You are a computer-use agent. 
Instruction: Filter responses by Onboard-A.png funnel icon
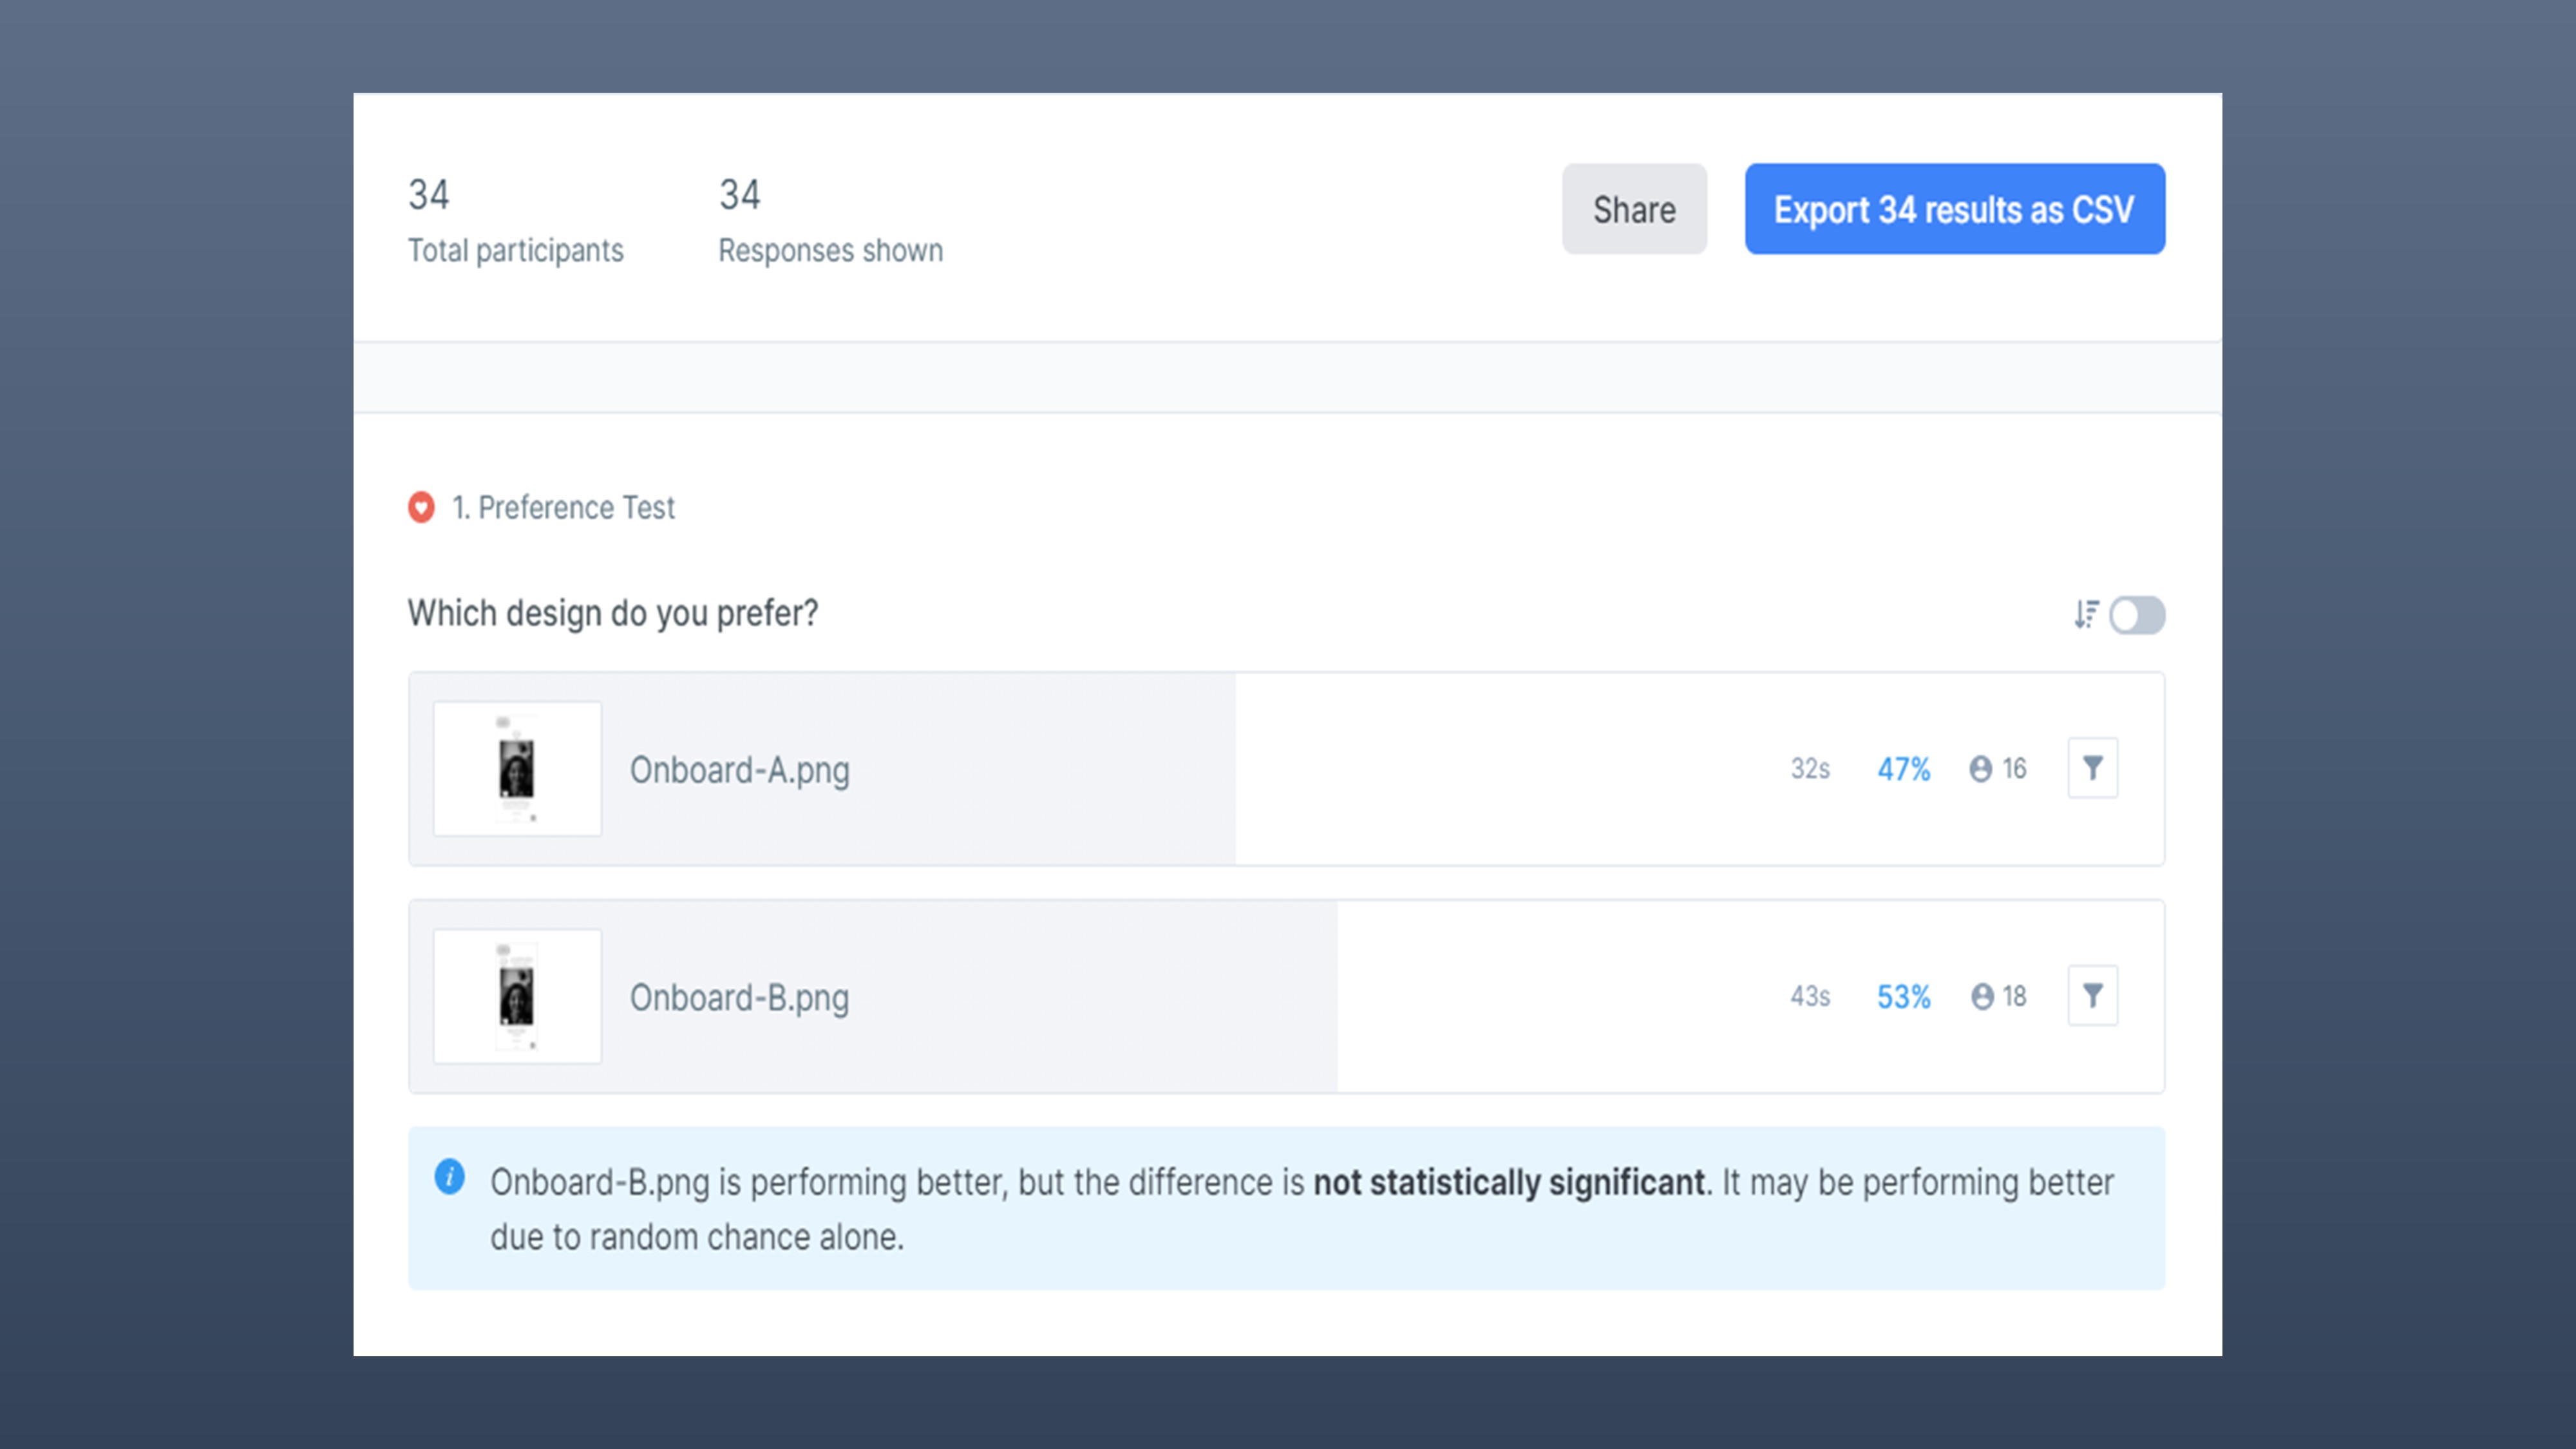(2092, 768)
